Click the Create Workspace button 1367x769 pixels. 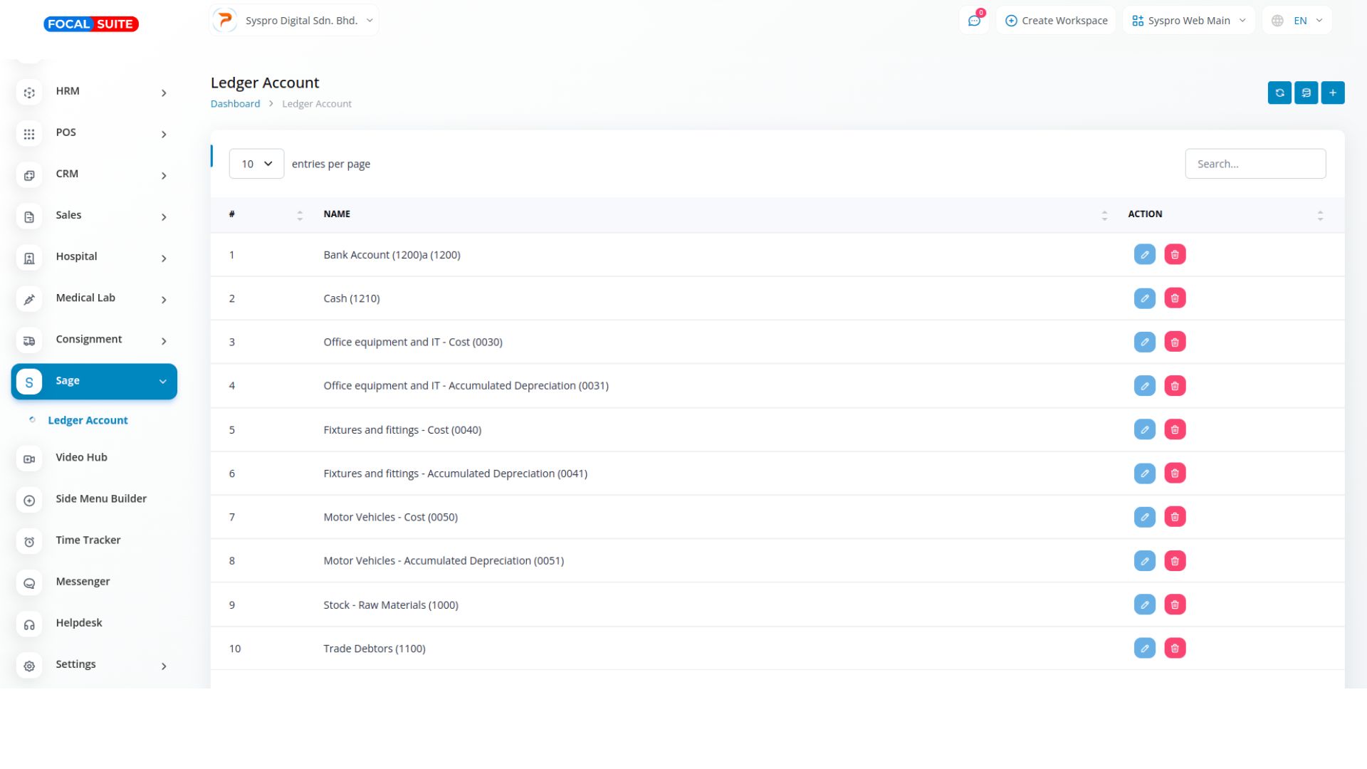[1056, 21]
